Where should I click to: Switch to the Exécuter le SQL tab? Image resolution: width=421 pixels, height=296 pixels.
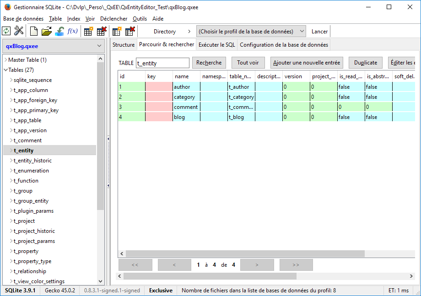tap(216, 45)
